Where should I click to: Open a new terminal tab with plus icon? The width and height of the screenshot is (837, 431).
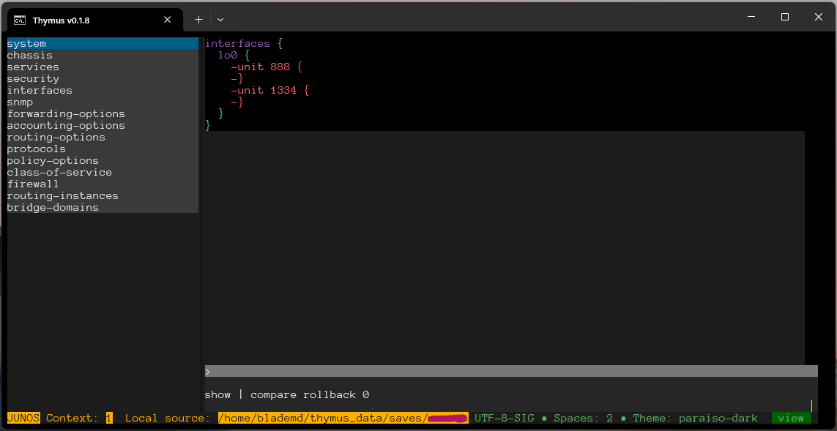(198, 20)
